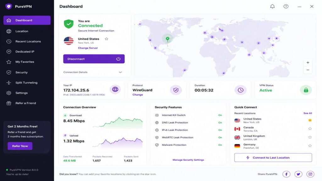
Task: Toggle DNS Leak Protection On status
Action: [x=220, y=123]
